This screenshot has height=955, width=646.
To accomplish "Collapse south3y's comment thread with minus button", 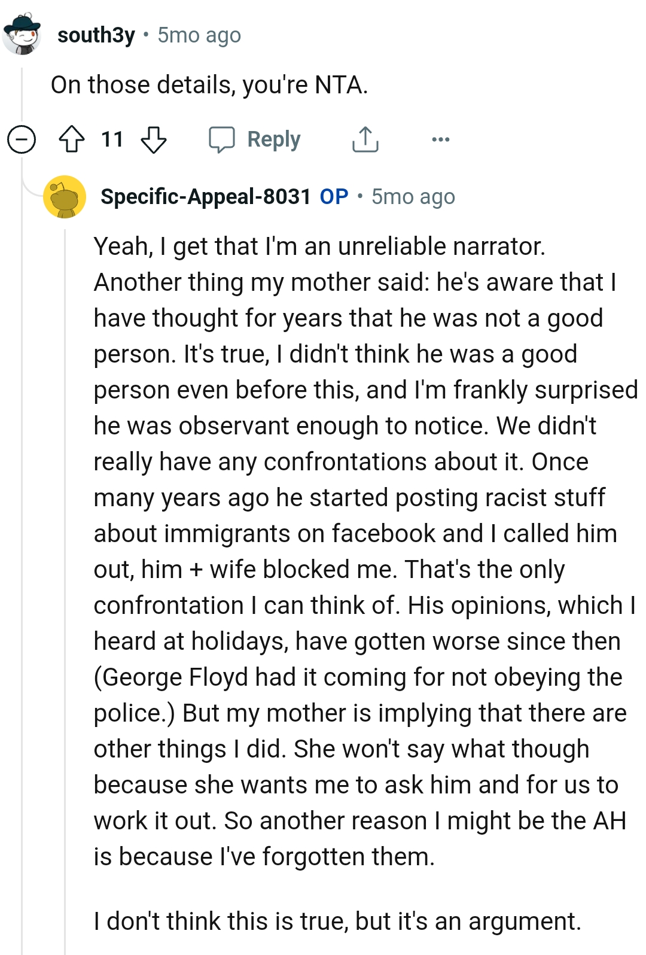I will (22, 139).
